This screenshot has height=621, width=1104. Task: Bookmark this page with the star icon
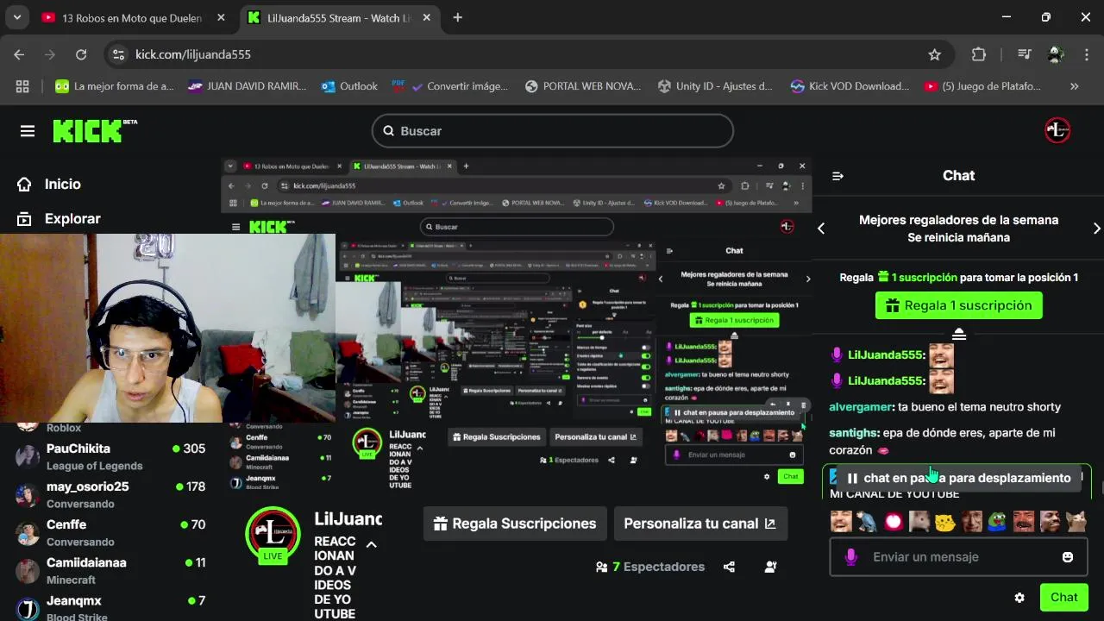(x=935, y=54)
